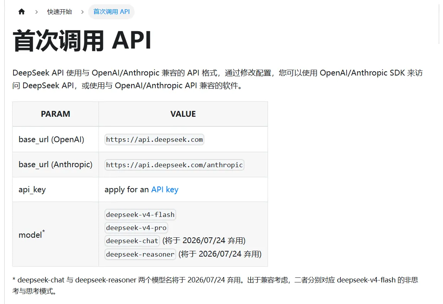443x304 pixels.
Task: Open the 快速开始 breadcrumb link
Action: [x=59, y=12]
